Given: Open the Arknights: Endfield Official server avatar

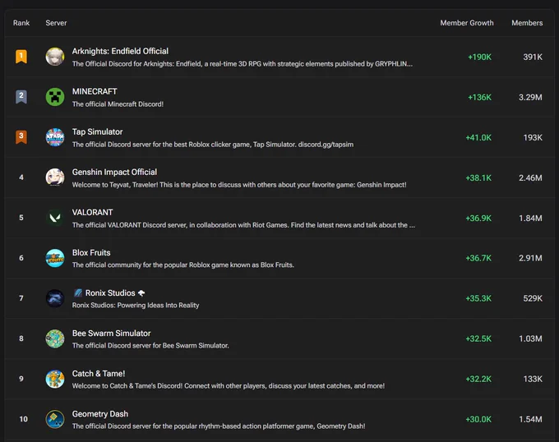Looking at the screenshot, I should tap(55, 57).
